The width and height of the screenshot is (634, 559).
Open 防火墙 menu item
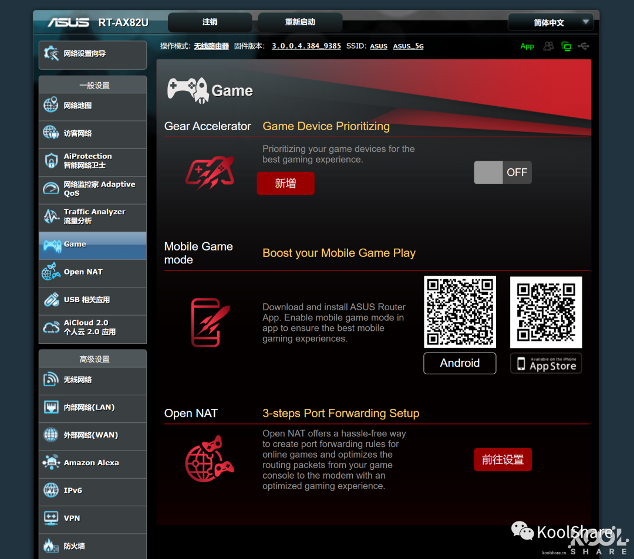(x=93, y=546)
